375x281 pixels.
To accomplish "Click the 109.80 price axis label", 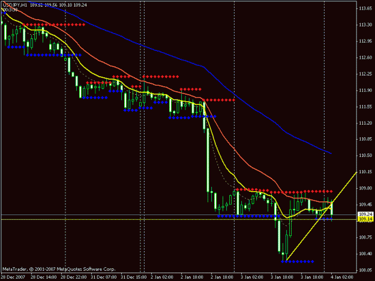I will (365, 188).
